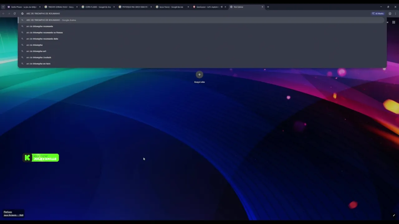Screen dimensions: 399x224
Task: Go back with the back arrow
Action: tap(3, 13)
